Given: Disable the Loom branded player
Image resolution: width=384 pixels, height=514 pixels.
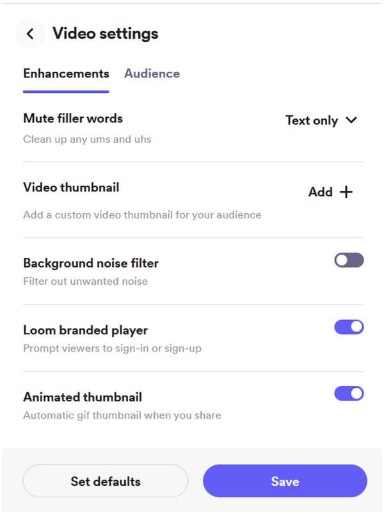Looking at the screenshot, I should tap(349, 327).
